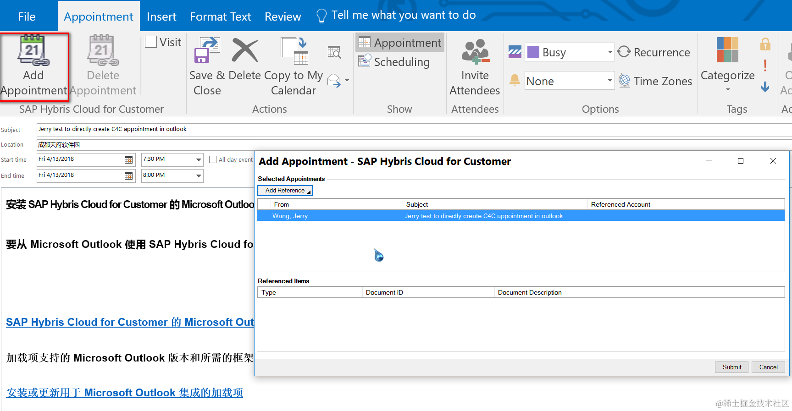Expand the start time 7:30 PM dropdown
Viewport: 792px width, 411px height.
coord(199,160)
